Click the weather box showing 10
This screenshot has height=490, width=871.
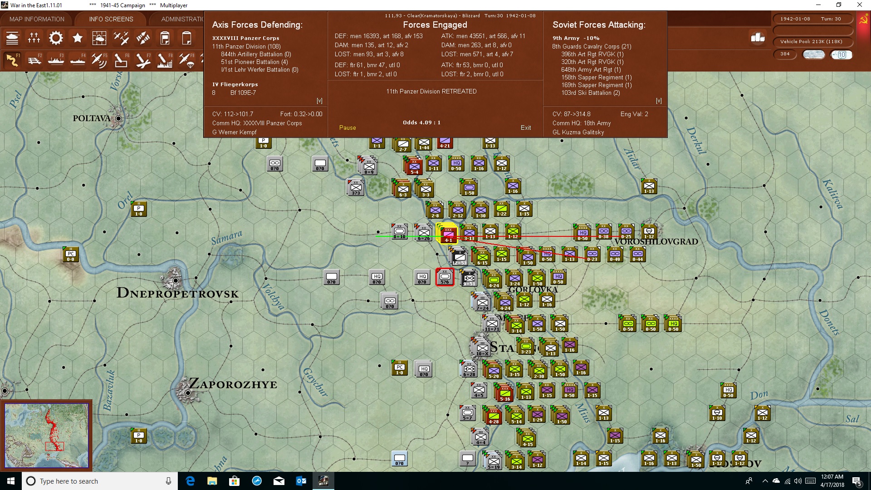[842, 54]
